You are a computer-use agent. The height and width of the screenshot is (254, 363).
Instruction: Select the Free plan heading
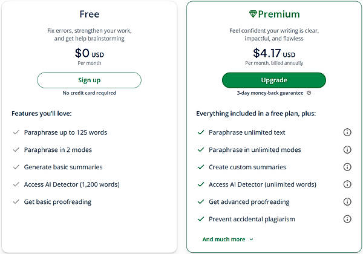click(x=89, y=13)
